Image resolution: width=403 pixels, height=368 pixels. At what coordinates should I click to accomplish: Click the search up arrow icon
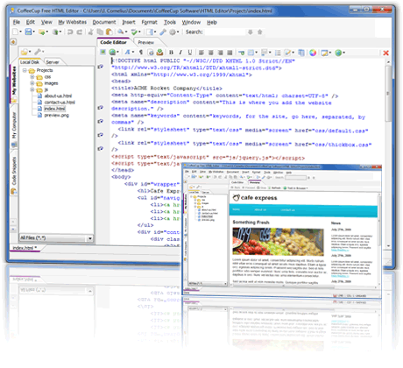[x=260, y=32]
